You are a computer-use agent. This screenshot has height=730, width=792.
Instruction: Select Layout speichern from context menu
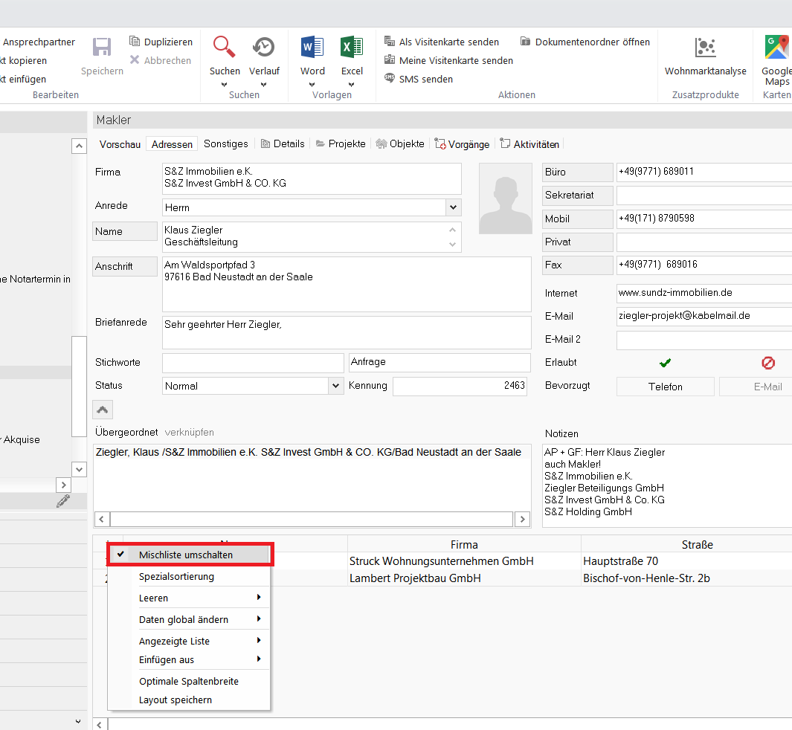pos(176,700)
